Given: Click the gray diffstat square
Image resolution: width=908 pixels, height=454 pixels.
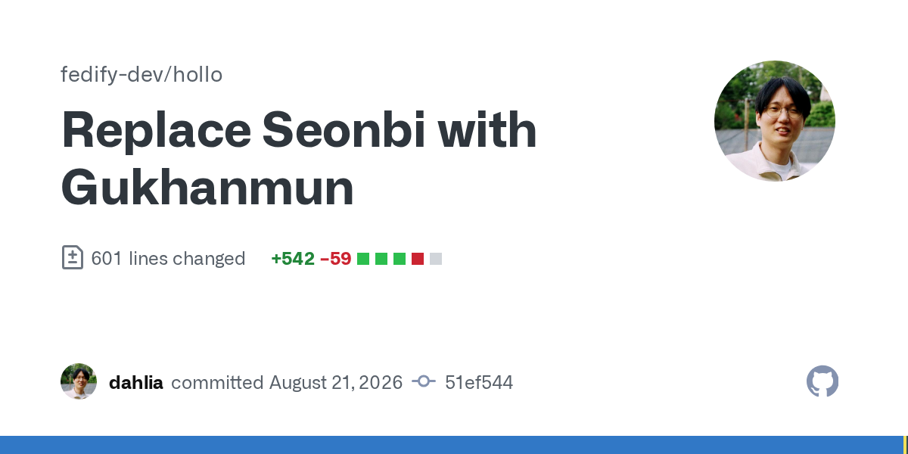Looking at the screenshot, I should 436,259.
